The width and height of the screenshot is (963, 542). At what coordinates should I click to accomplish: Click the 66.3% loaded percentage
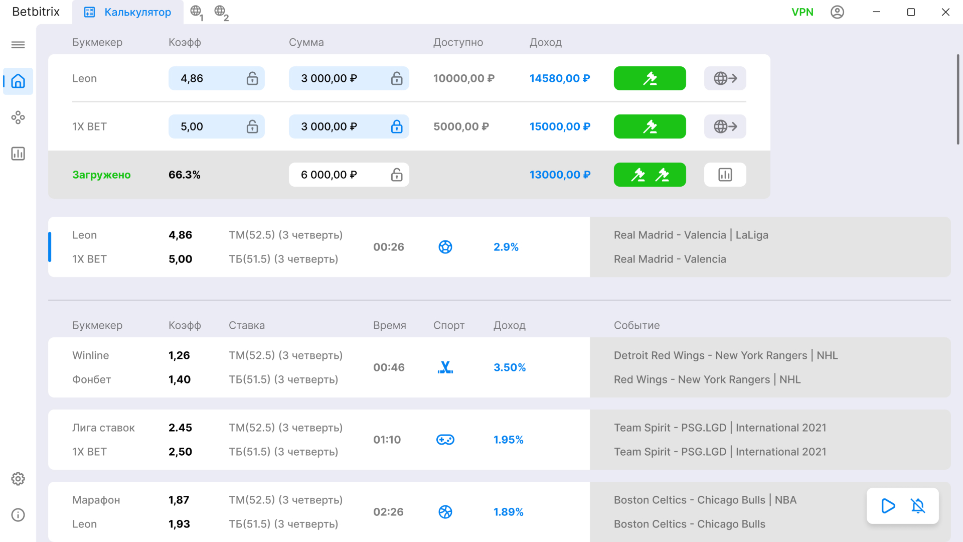coord(185,175)
